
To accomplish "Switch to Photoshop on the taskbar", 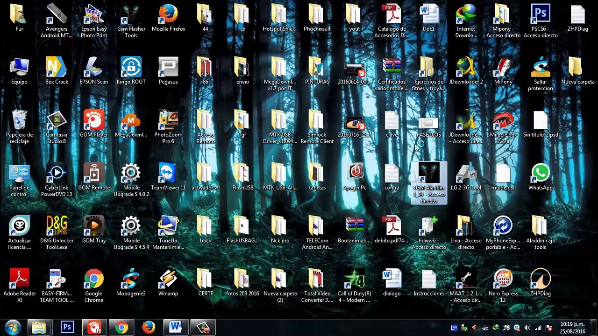I will [x=67, y=328].
